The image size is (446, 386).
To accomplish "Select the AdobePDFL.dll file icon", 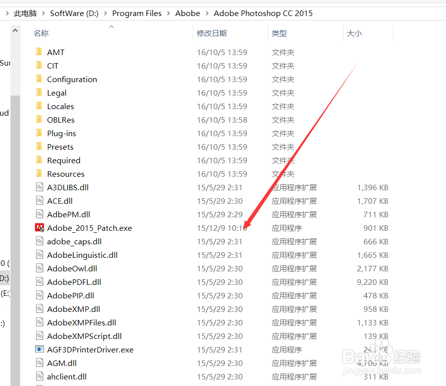I will pyautogui.click(x=40, y=282).
